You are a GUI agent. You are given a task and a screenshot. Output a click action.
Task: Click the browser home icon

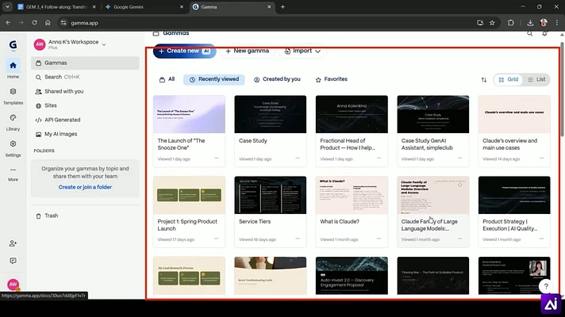tap(48, 23)
